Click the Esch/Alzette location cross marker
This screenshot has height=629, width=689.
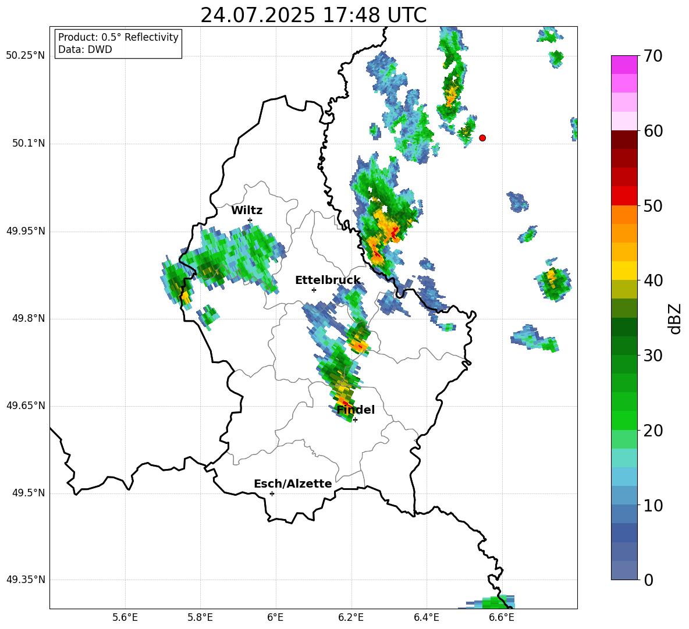tap(272, 493)
